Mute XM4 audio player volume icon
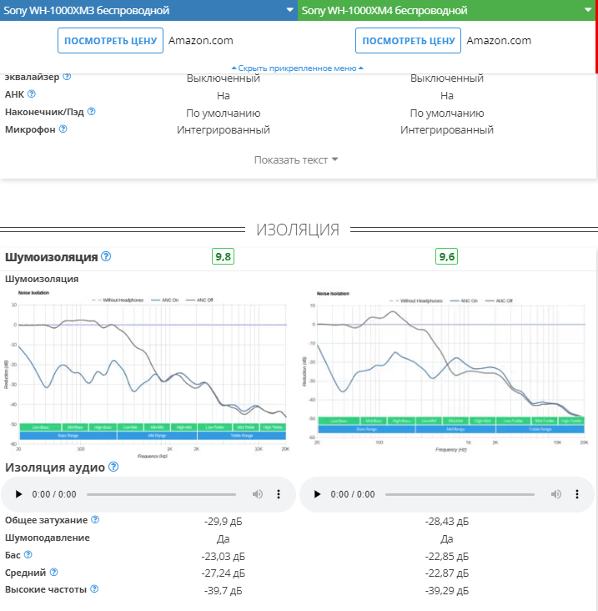The image size is (598, 611). click(556, 494)
